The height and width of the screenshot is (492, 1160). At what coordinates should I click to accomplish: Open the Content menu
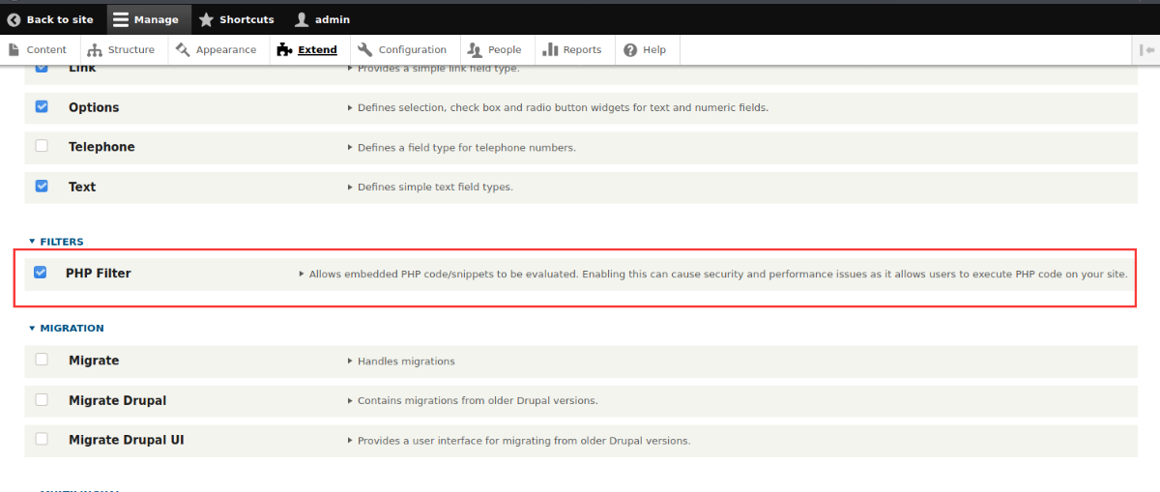38,50
